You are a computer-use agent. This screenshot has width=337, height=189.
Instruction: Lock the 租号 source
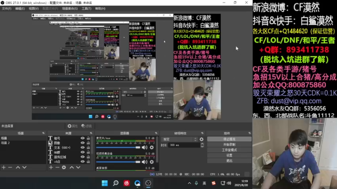(x=88, y=138)
